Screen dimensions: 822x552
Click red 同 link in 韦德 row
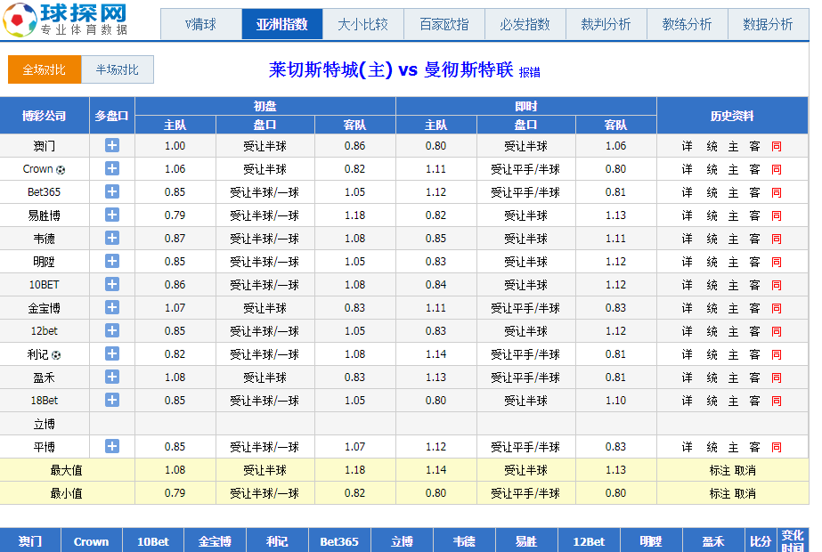(x=777, y=239)
